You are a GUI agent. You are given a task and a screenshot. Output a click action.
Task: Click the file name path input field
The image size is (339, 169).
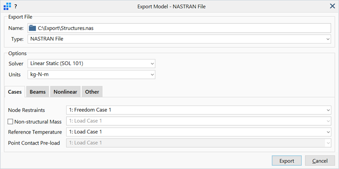(x=179, y=28)
